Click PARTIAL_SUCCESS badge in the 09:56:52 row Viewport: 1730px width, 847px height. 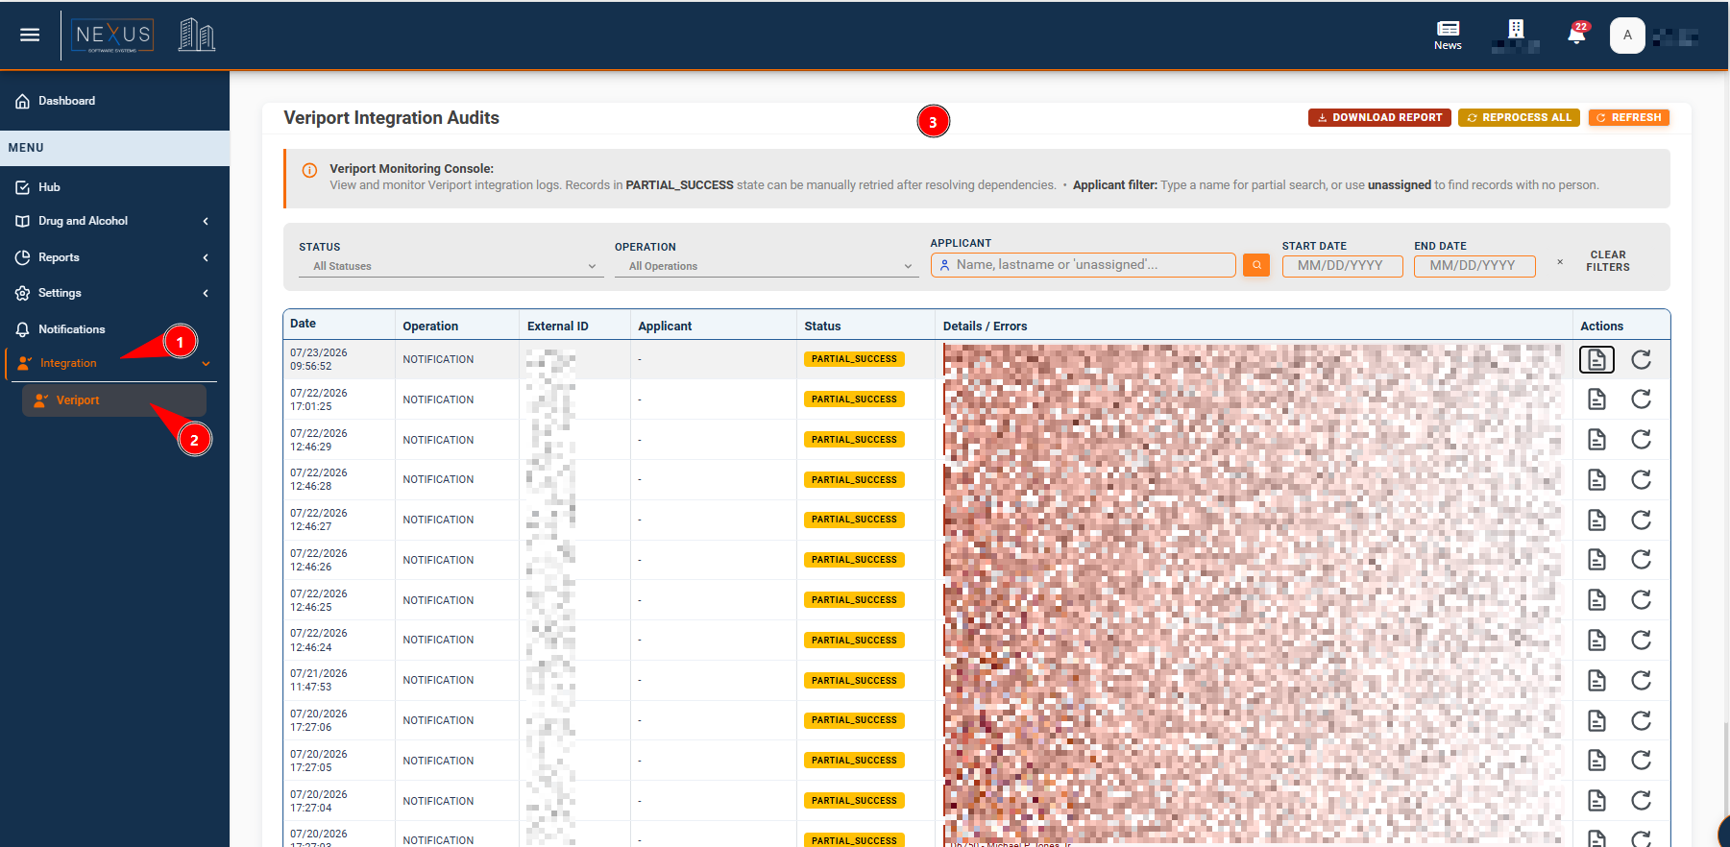(854, 359)
